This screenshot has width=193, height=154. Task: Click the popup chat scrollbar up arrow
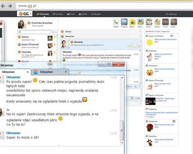click(x=122, y=78)
